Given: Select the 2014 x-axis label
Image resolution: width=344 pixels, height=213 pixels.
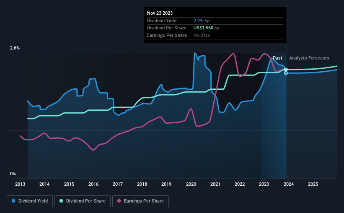Looking at the screenshot, I should [x=44, y=184].
